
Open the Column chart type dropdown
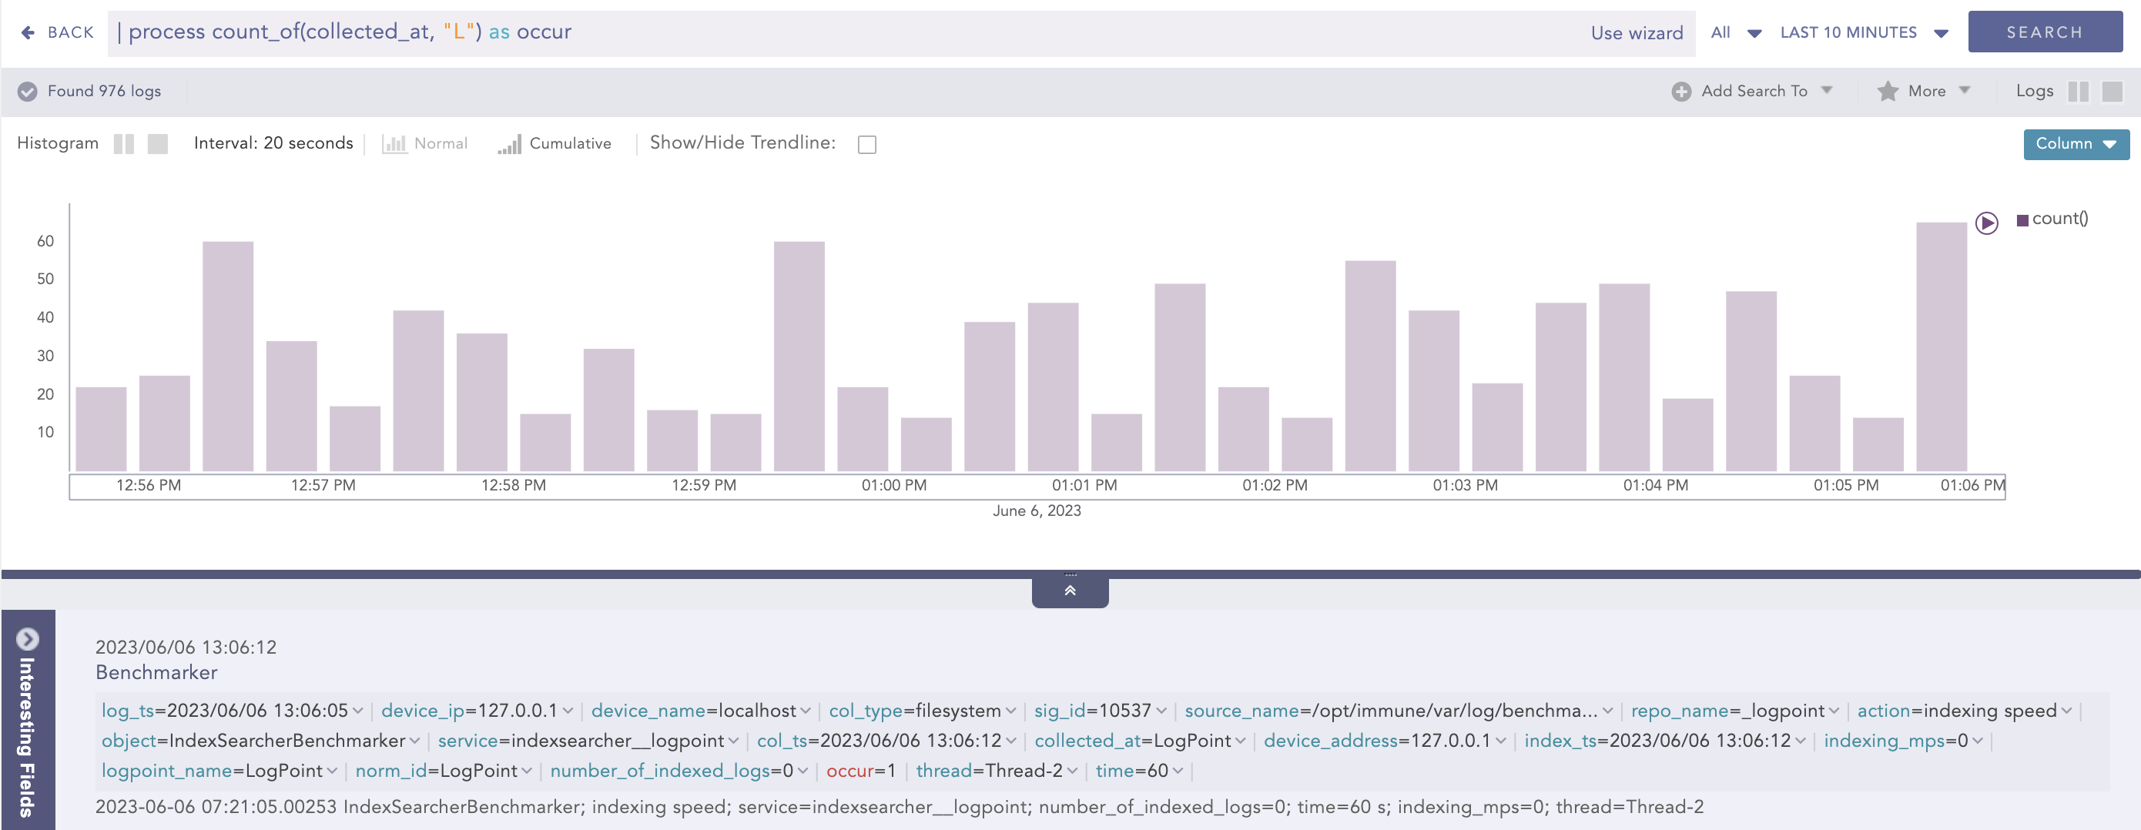tap(2076, 144)
